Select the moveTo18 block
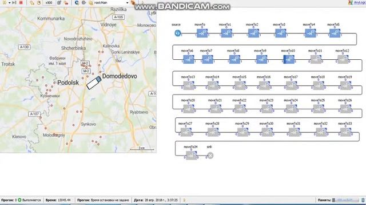This screenshot has width=366, height=205. [319, 86]
